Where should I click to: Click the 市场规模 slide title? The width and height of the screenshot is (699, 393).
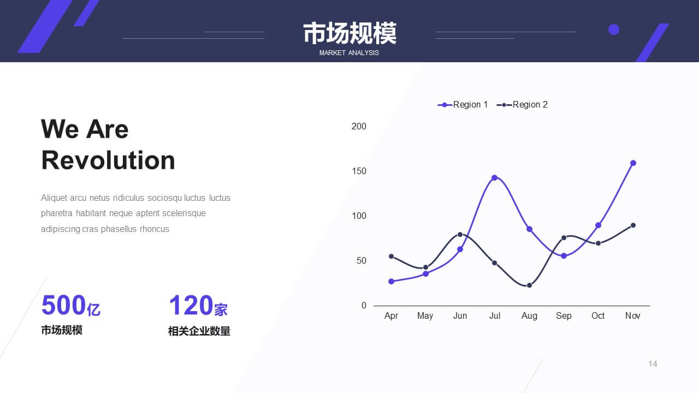click(349, 33)
